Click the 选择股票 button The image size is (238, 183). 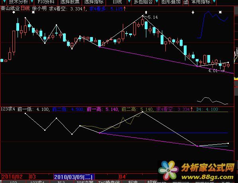pos(70,2)
